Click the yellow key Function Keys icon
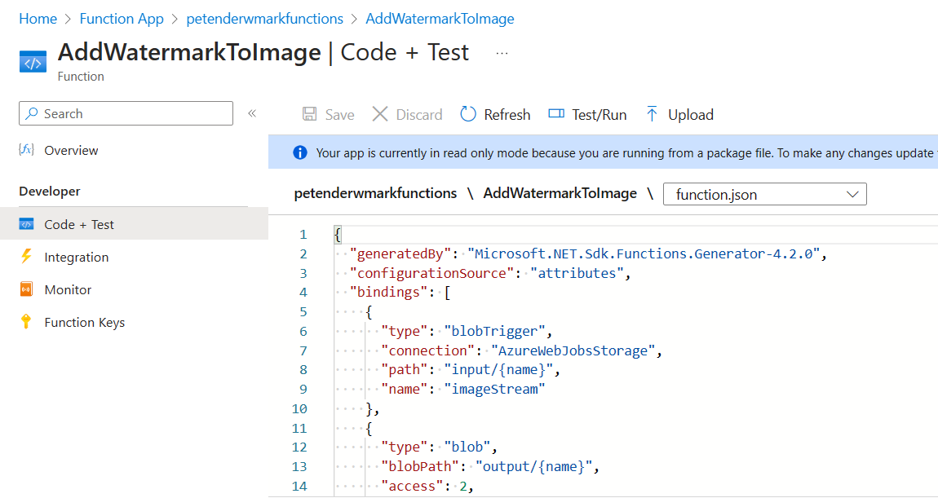Screen dimensions: 938x498 point(26,322)
